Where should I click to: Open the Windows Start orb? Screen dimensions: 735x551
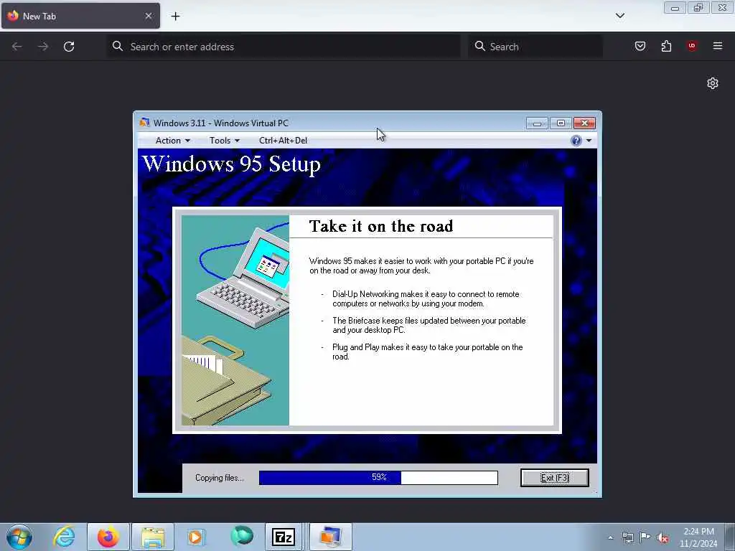[19, 537]
